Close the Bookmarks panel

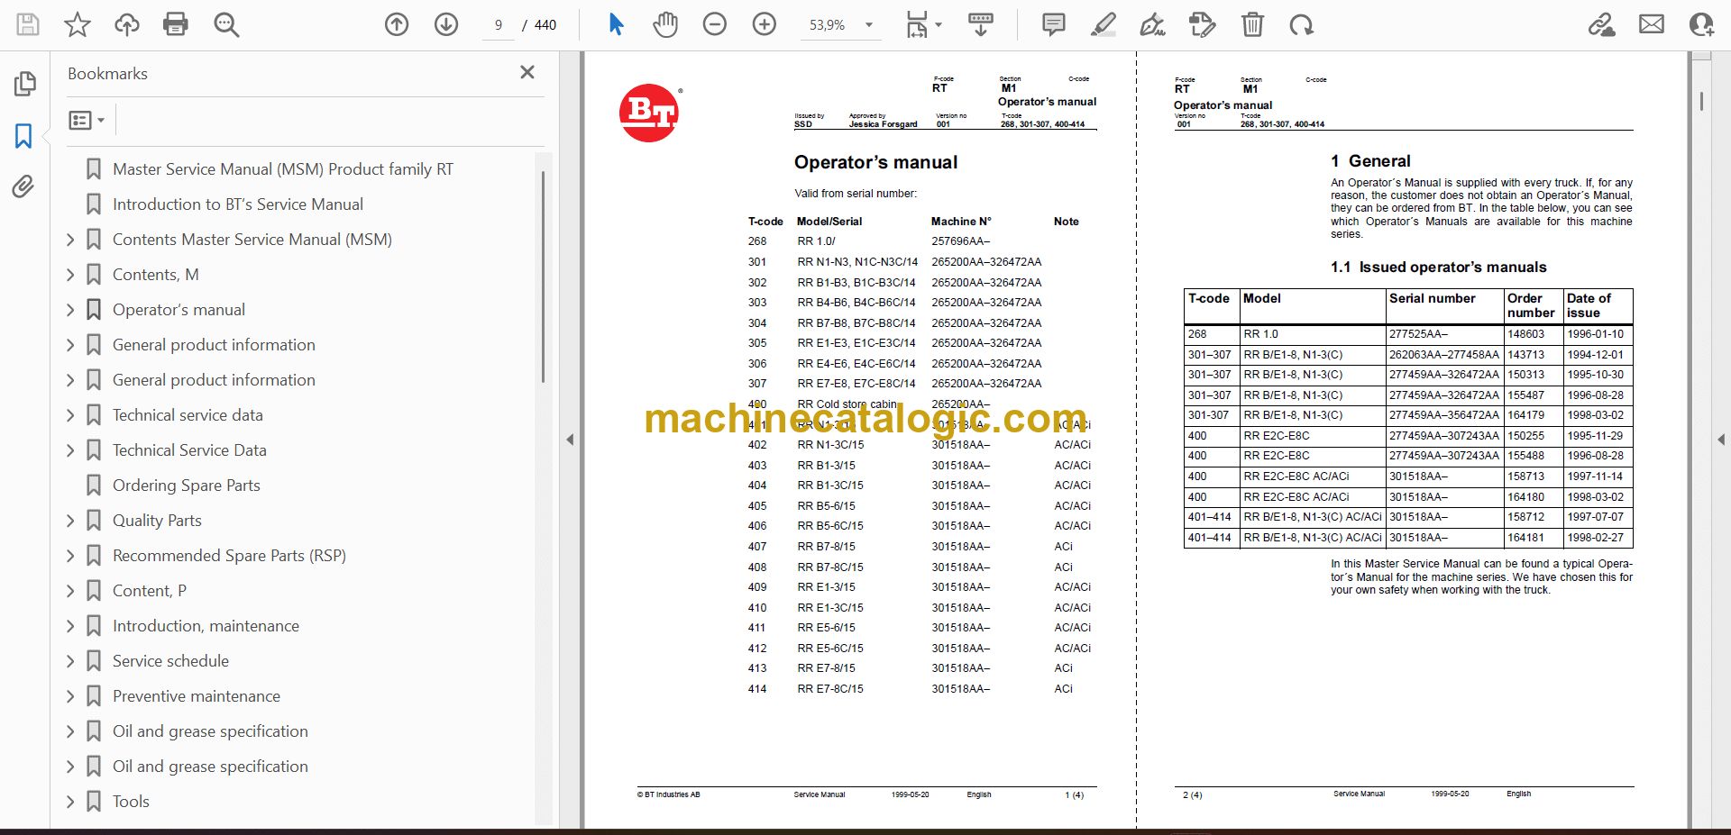(527, 72)
